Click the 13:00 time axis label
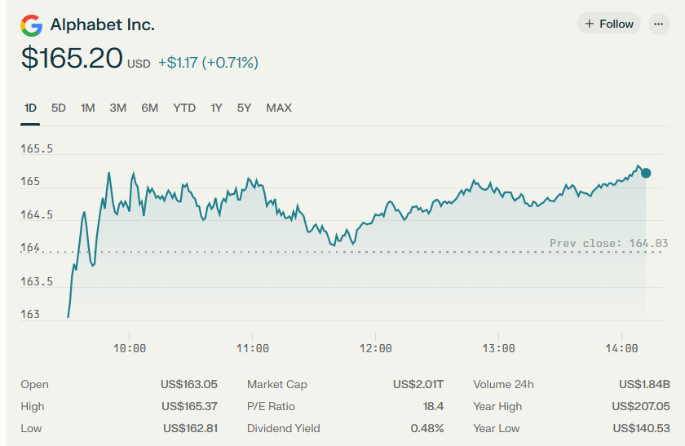685x446 pixels. 498,348
